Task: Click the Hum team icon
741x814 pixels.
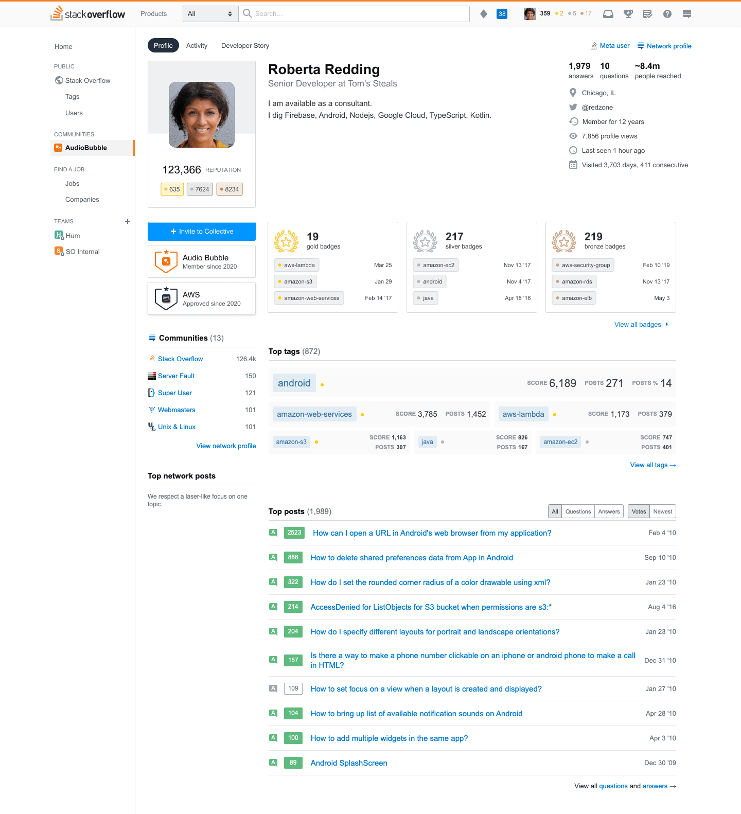Action: (x=59, y=235)
